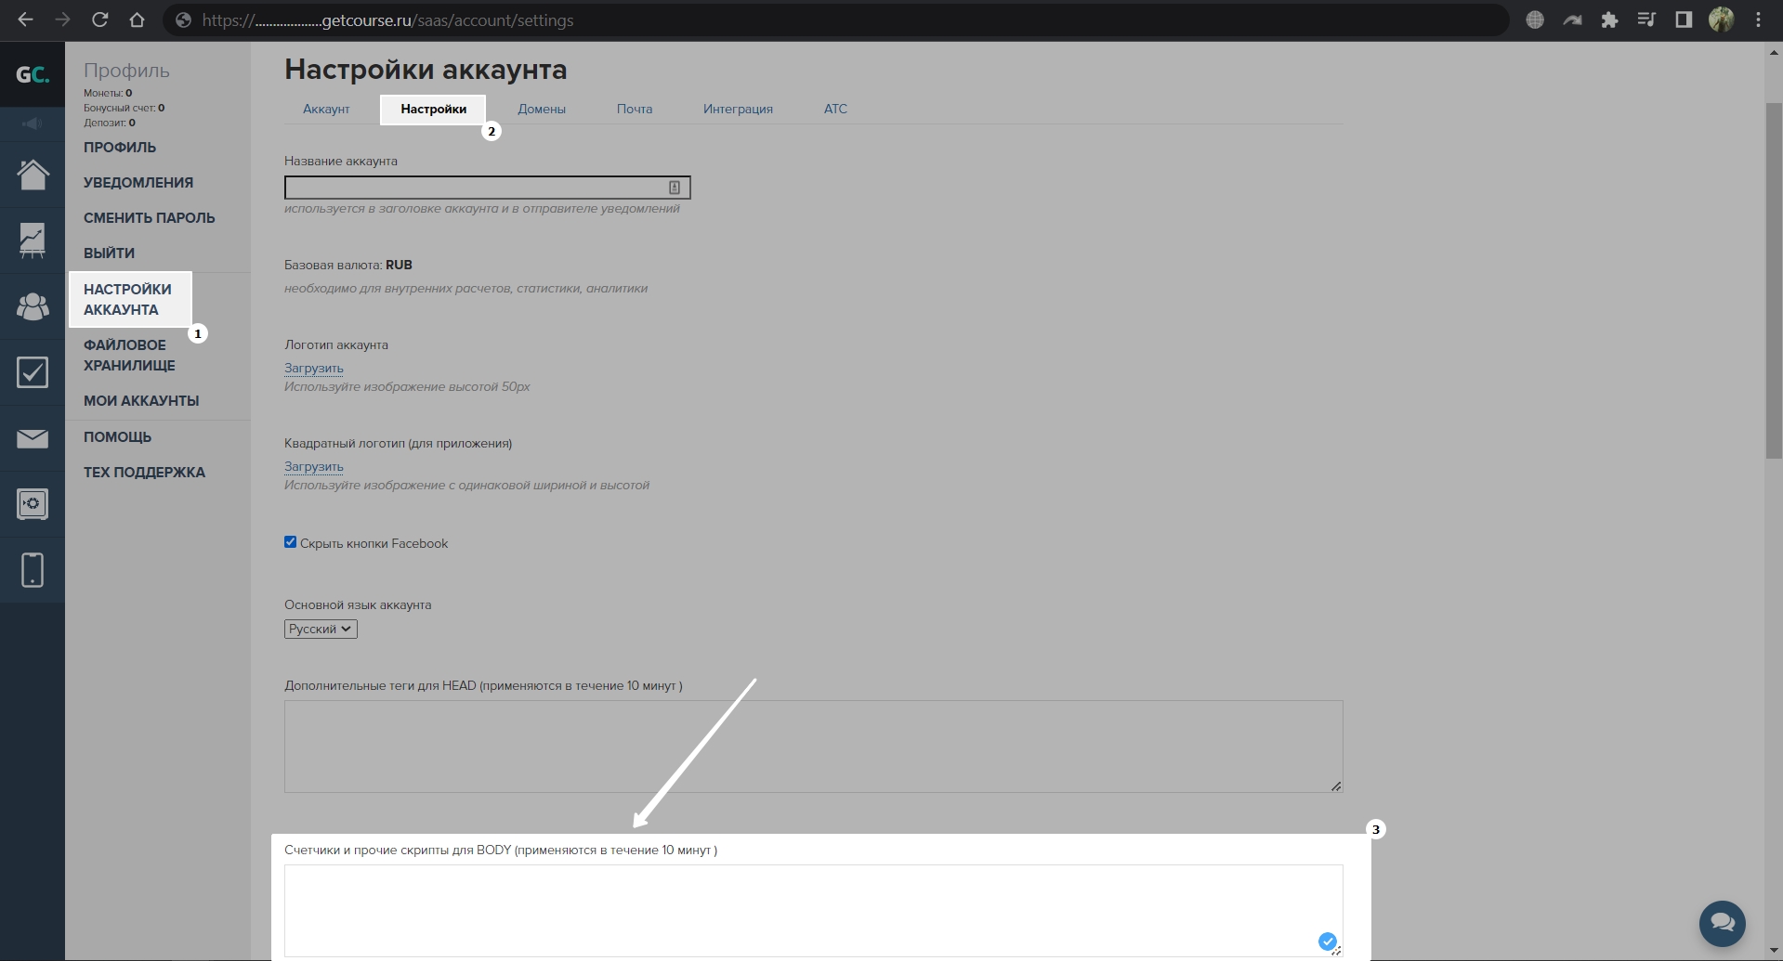
Task: Click the safe finance icon in sidebar
Action: (33, 504)
